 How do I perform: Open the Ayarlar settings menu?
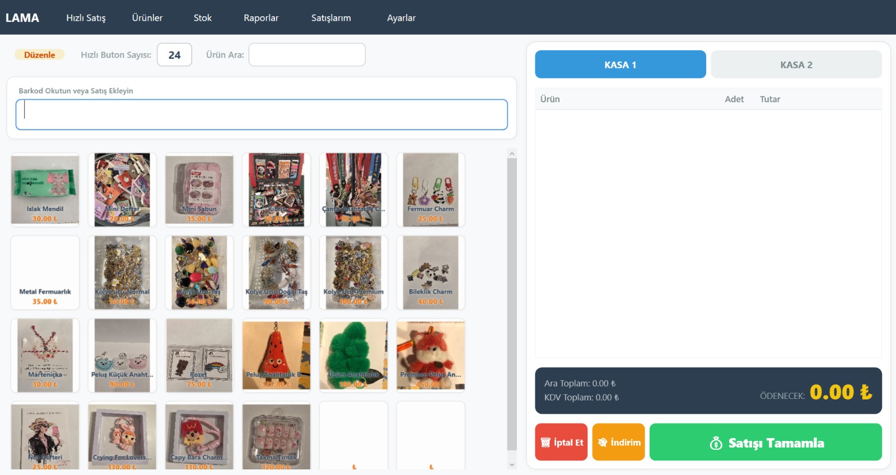(x=401, y=18)
